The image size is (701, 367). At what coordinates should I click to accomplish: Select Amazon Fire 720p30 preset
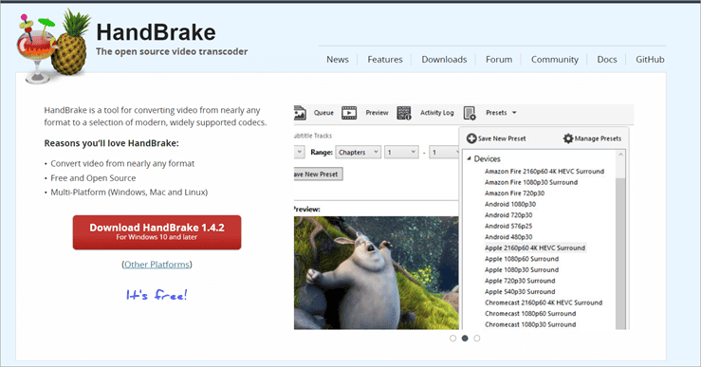tap(514, 193)
